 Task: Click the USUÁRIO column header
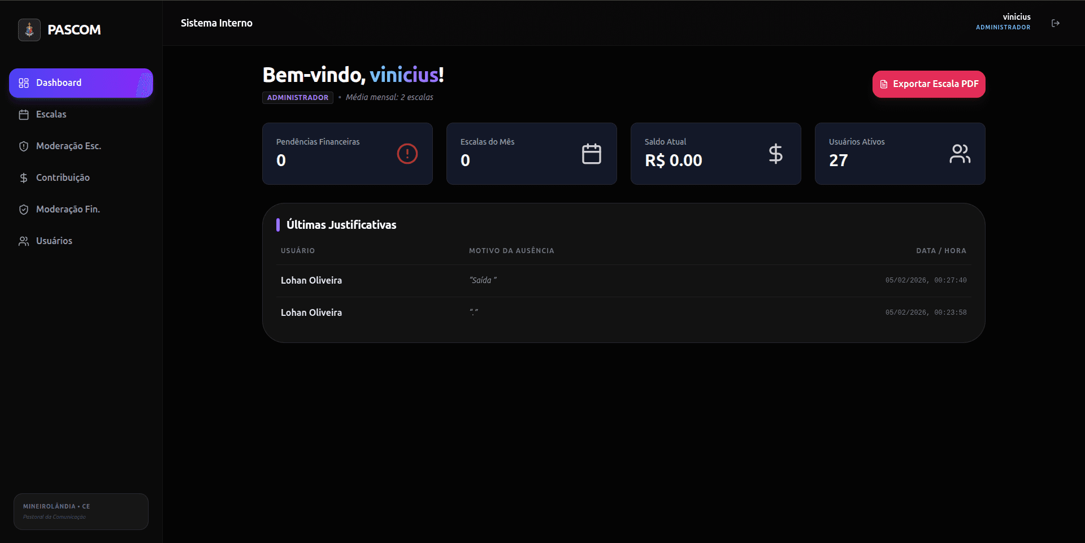pos(298,251)
